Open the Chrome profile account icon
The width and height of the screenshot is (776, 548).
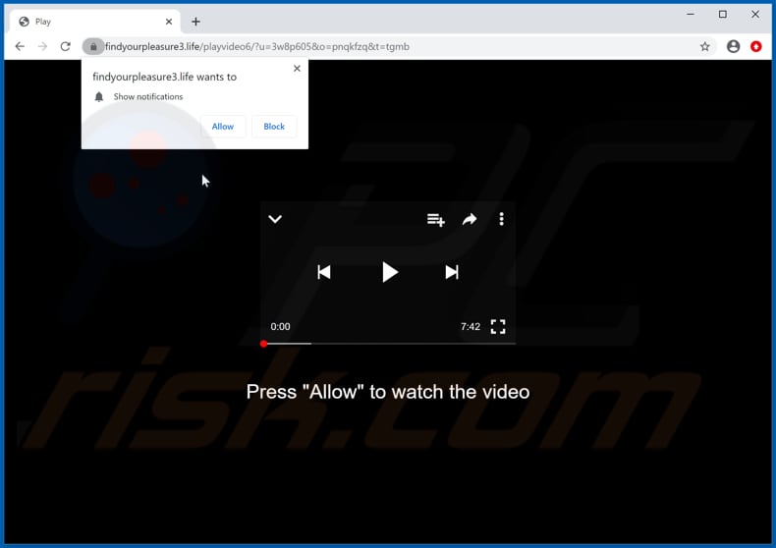[x=733, y=46]
